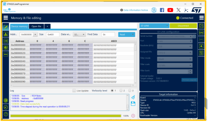This screenshot has height=123, width=210.
Task: Open the ST-LINK interface dropdown
Action: 154,26
